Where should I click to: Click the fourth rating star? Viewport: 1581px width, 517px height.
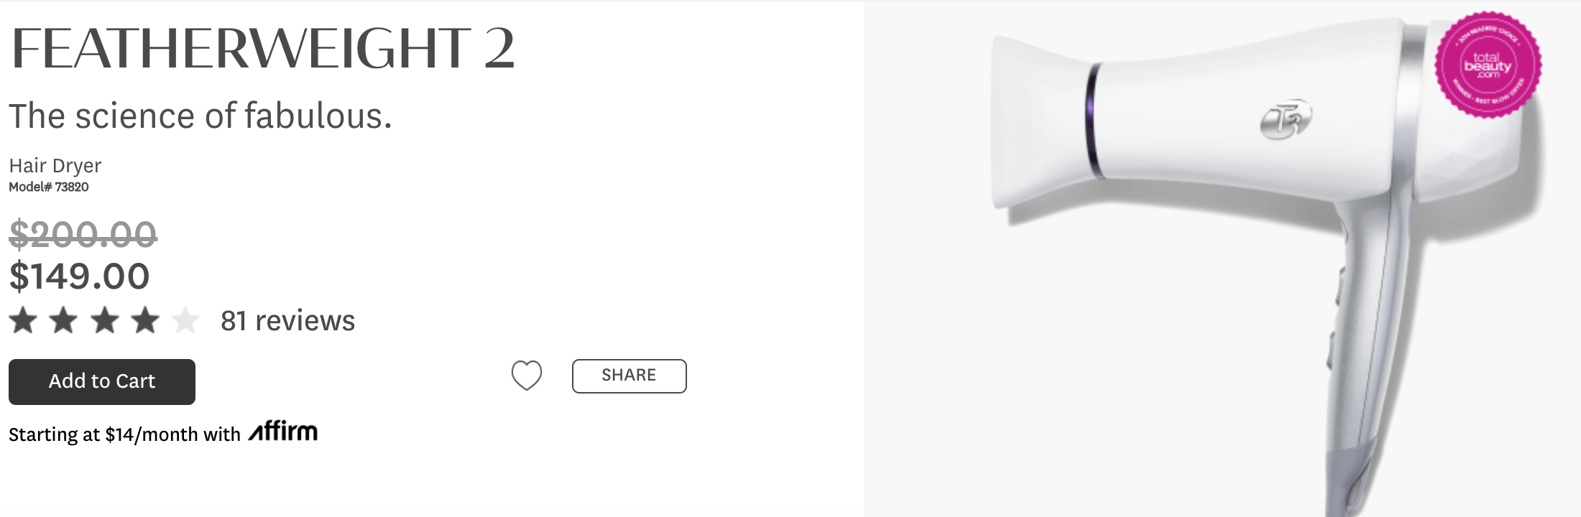click(x=145, y=320)
